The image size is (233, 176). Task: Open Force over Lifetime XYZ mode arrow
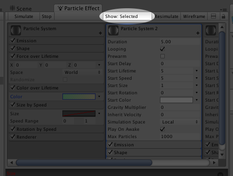coord(99,65)
